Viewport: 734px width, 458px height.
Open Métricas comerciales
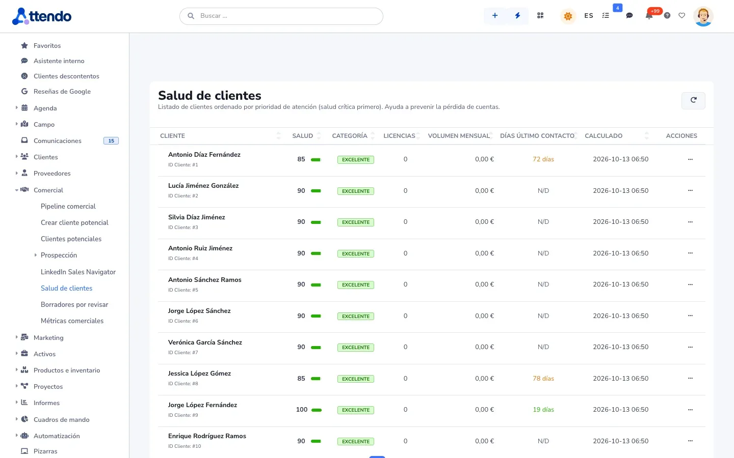[x=72, y=321]
